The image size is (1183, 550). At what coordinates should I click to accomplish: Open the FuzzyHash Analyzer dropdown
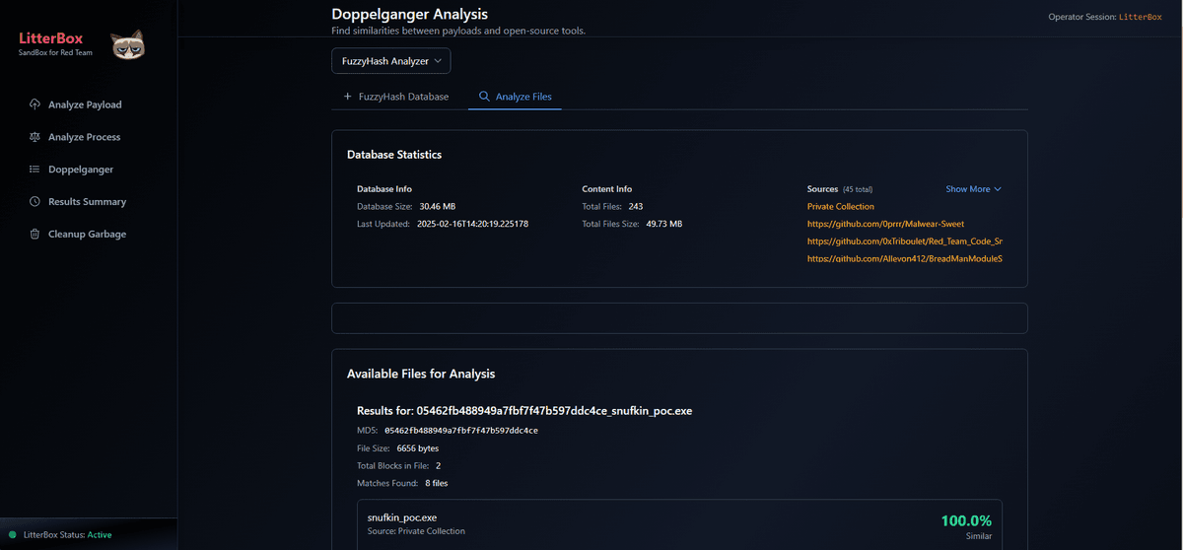tap(390, 61)
